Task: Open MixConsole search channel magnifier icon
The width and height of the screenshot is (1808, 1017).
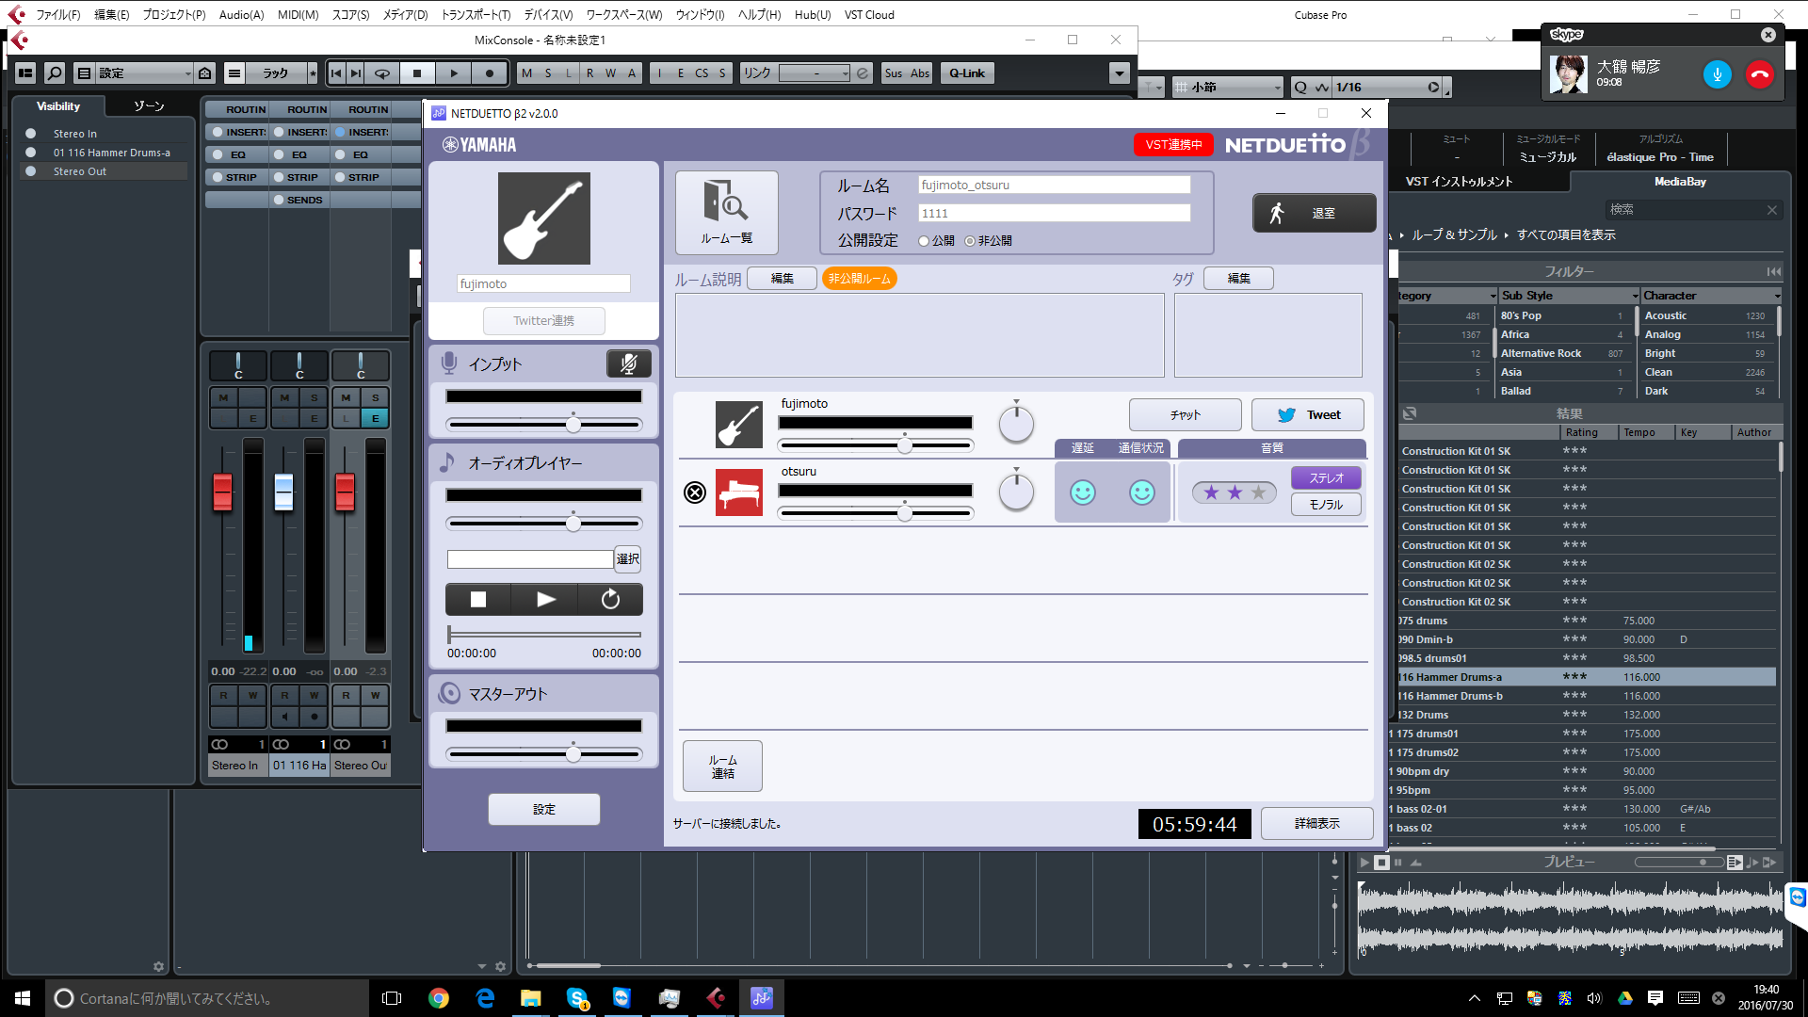Action: pyautogui.click(x=55, y=73)
